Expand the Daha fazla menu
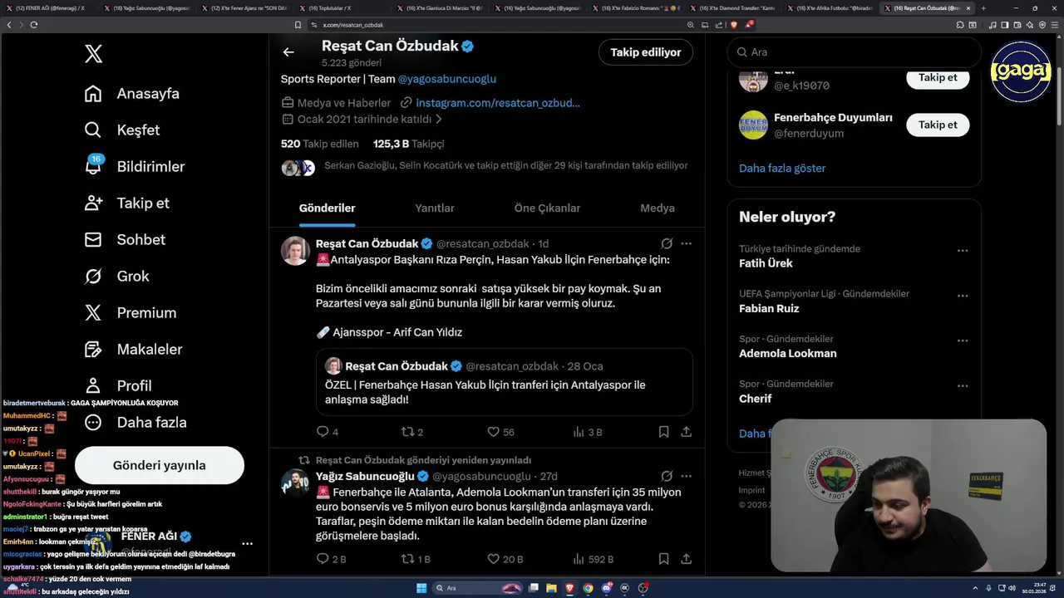The width and height of the screenshot is (1064, 598). (x=135, y=422)
